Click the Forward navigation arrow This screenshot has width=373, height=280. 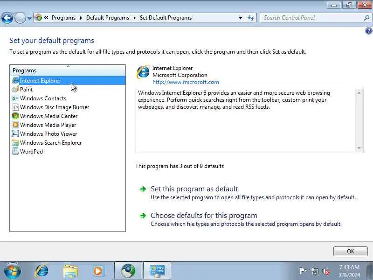click(20, 18)
